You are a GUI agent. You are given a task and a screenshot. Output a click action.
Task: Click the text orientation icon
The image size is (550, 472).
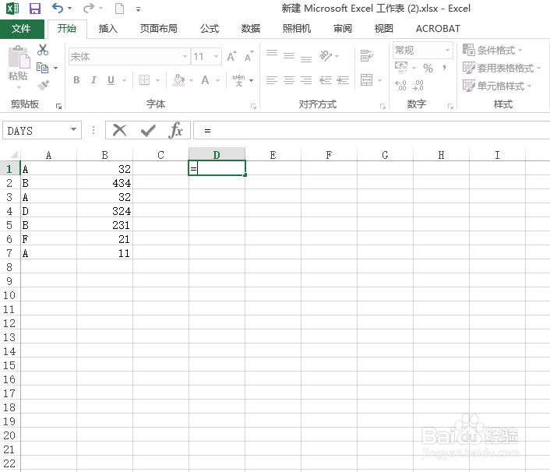coord(326,55)
